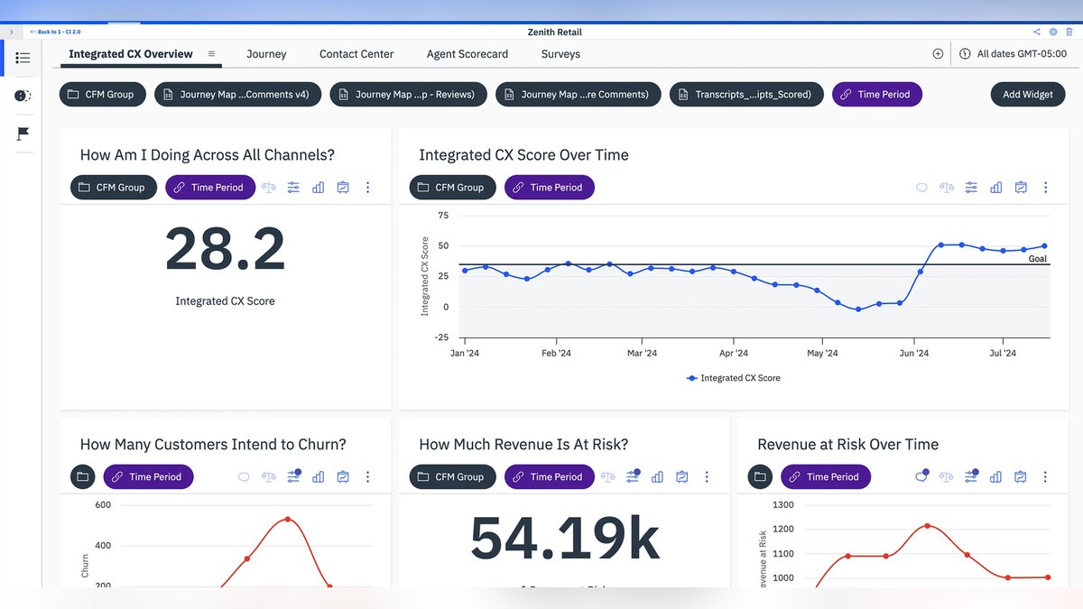The height and width of the screenshot is (609, 1083).
Task: Toggle Integrated CX Score legend entry
Action: (x=733, y=378)
